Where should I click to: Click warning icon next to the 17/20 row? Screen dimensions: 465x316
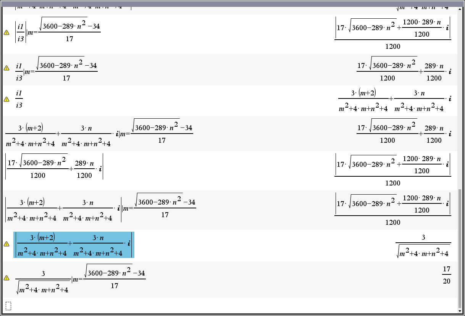pos(6,278)
